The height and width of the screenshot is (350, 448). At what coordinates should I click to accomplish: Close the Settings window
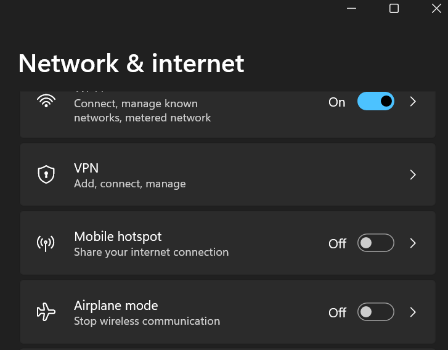coord(436,9)
